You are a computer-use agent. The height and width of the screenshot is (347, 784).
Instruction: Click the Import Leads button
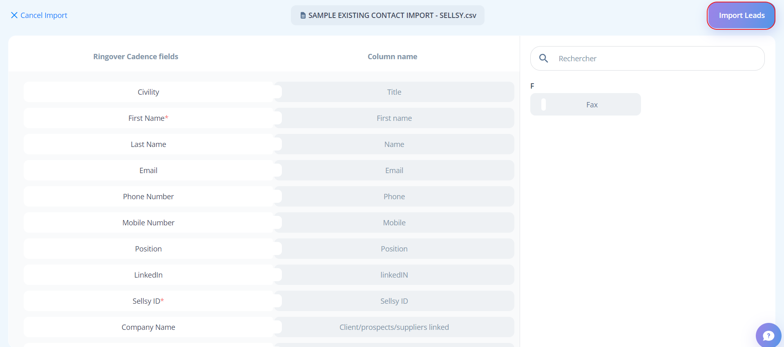coord(741,16)
